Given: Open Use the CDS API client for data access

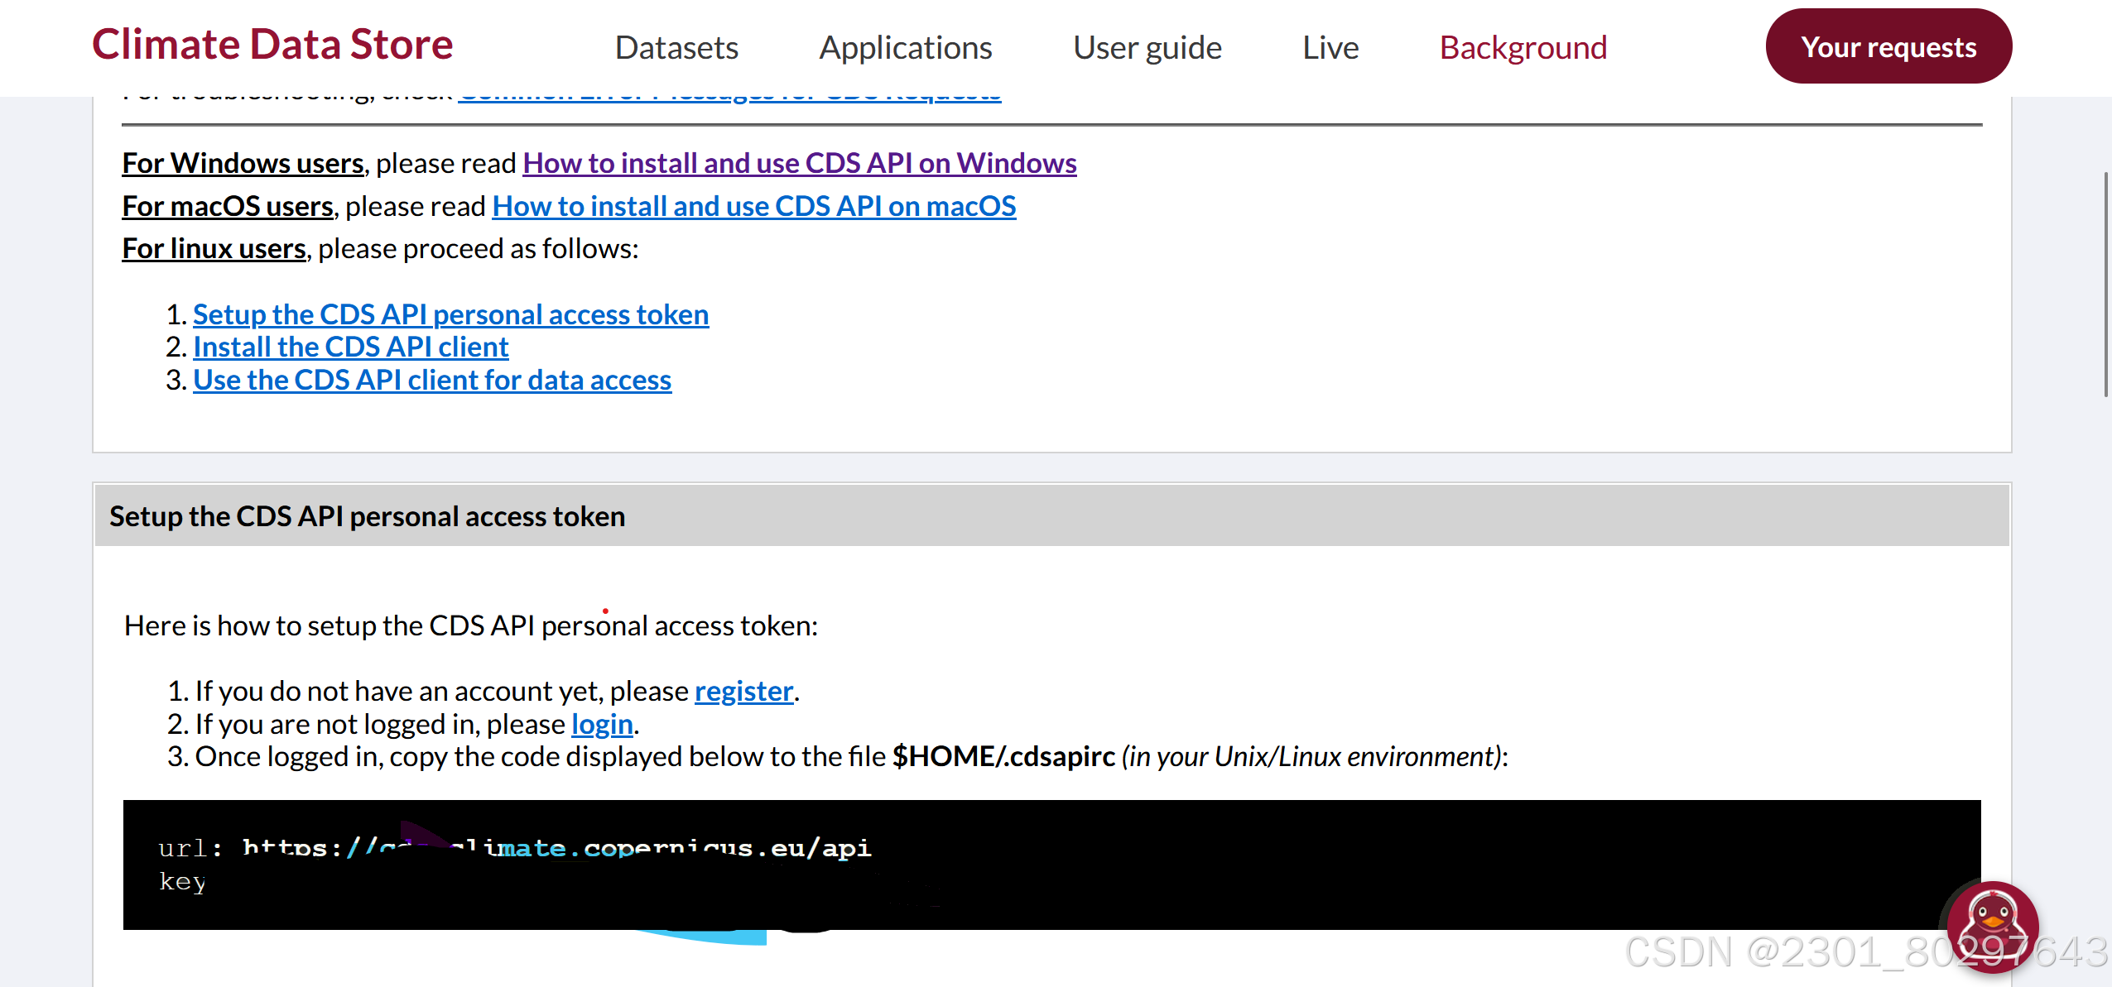Looking at the screenshot, I should 432,380.
